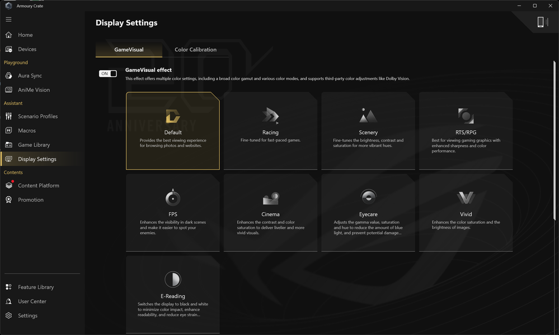The width and height of the screenshot is (559, 335).
Task: Choose the Scenery display mode
Action: tap(368, 131)
